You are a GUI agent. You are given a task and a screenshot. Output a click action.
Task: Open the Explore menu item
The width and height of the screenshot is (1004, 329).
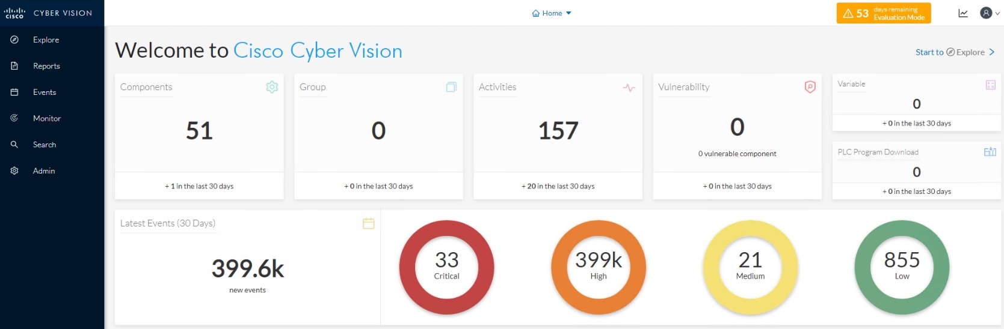(52, 40)
